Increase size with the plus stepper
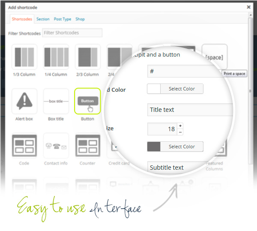The height and width of the screenshot is (231, 257). [180, 126]
